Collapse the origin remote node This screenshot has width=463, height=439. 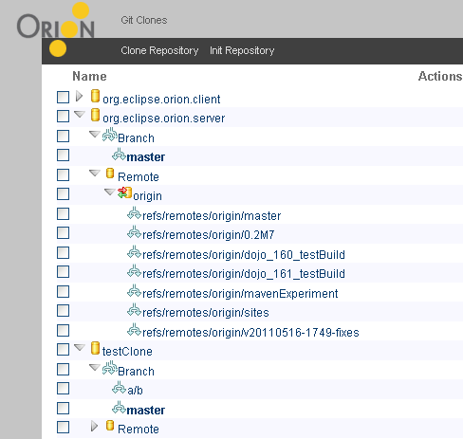tap(109, 192)
